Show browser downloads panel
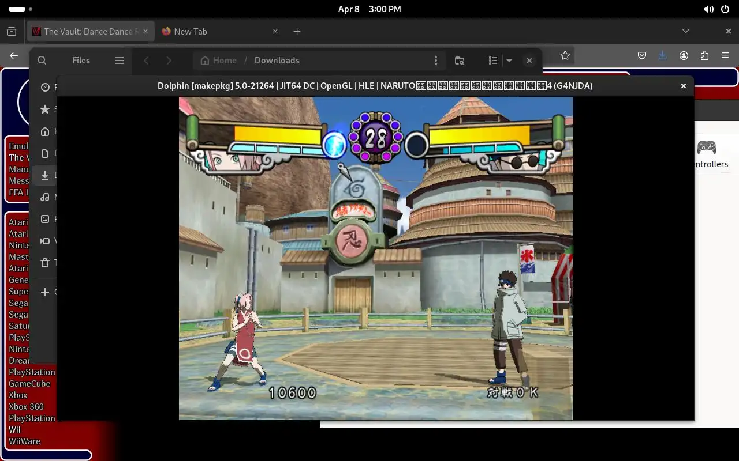The width and height of the screenshot is (739, 461). point(663,55)
